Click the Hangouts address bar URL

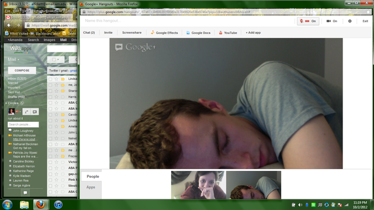[168, 12]
